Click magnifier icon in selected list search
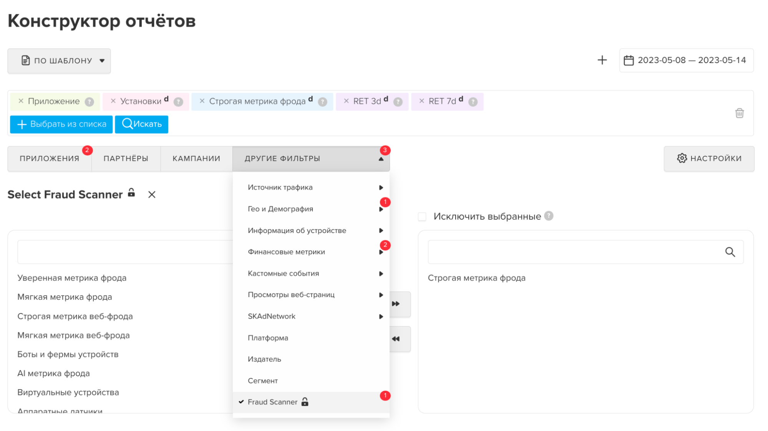The image size is (768, 431). [730, 252]
